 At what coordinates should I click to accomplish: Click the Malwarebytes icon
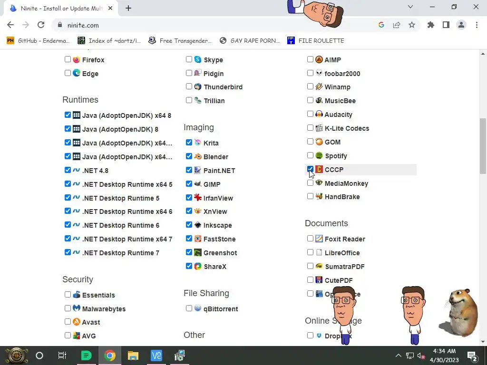point(77,308)
